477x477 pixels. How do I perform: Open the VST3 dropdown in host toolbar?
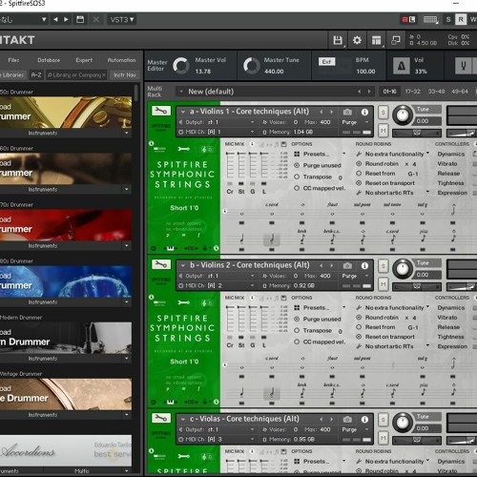tap(122, 20)
